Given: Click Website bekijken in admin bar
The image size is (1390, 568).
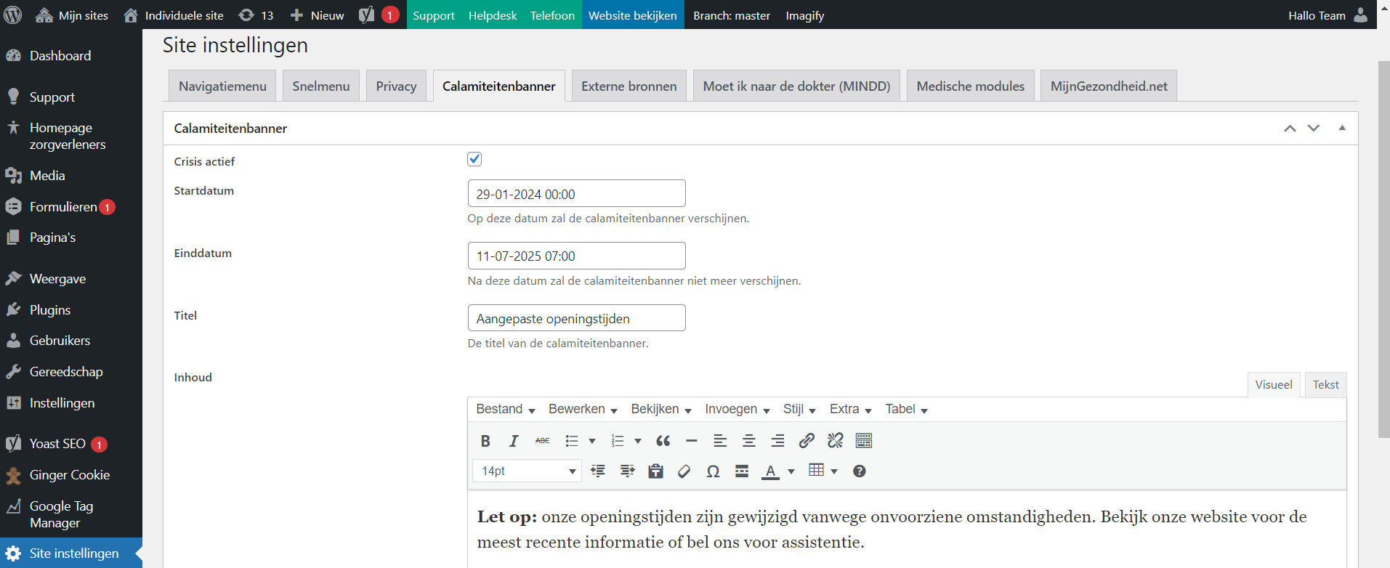Looking at the screenshot, I should point(633,15).
